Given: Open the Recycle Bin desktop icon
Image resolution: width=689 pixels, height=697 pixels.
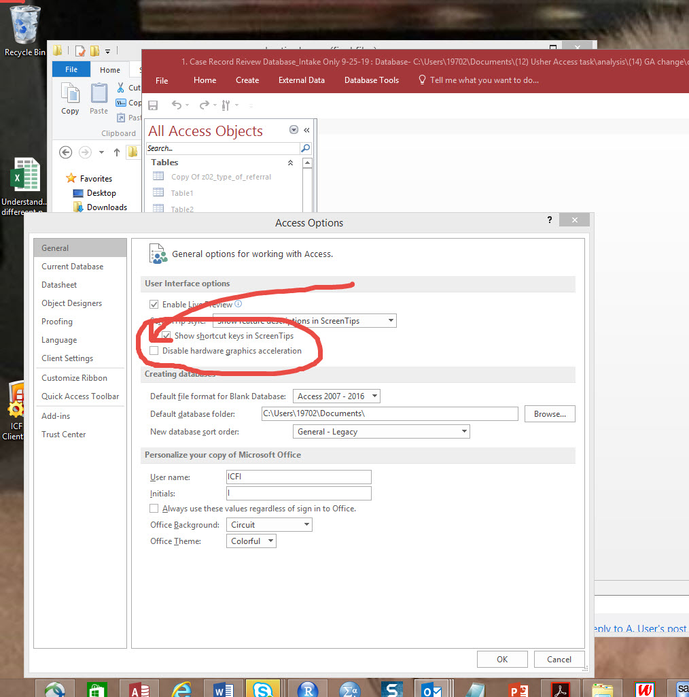Looking at the screenshot, I should coord(24,30).
